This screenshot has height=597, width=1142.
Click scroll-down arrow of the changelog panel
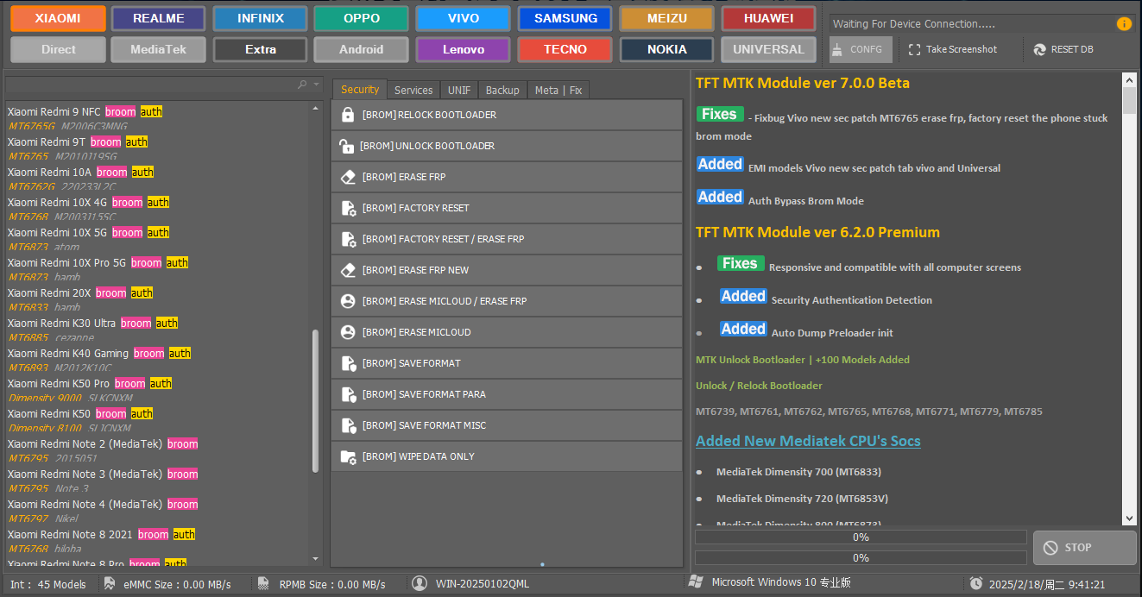[x=1129, y=518]
